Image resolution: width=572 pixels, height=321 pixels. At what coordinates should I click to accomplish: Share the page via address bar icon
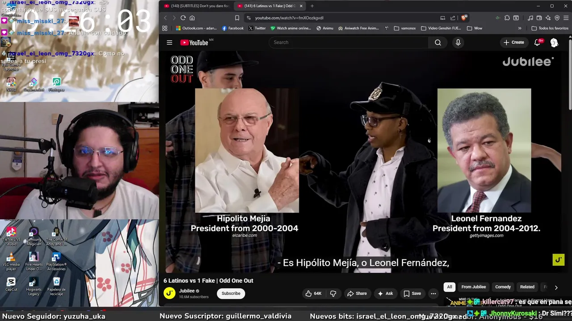(453, 18)
